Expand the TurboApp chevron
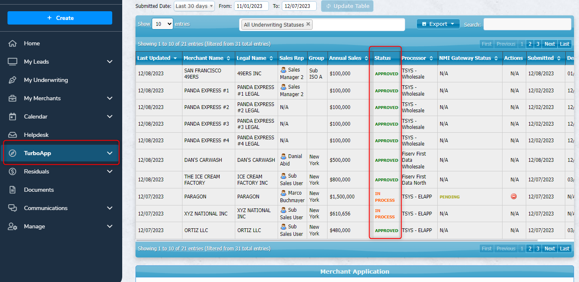The height and width of the screenshot is (282, 579). pyautogui.click(x=110, y=153)
